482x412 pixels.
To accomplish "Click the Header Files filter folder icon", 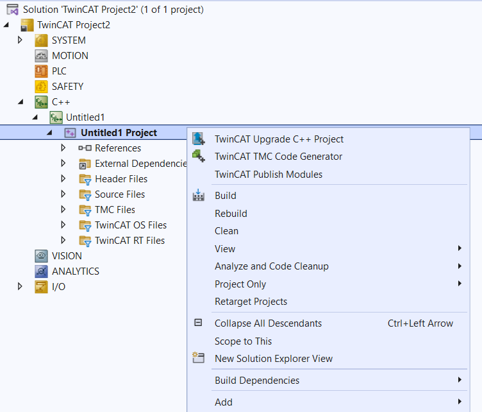I will pos(85,179).
